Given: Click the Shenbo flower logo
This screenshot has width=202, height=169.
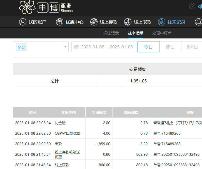Looking at the screenshot, I should (27, 7).
